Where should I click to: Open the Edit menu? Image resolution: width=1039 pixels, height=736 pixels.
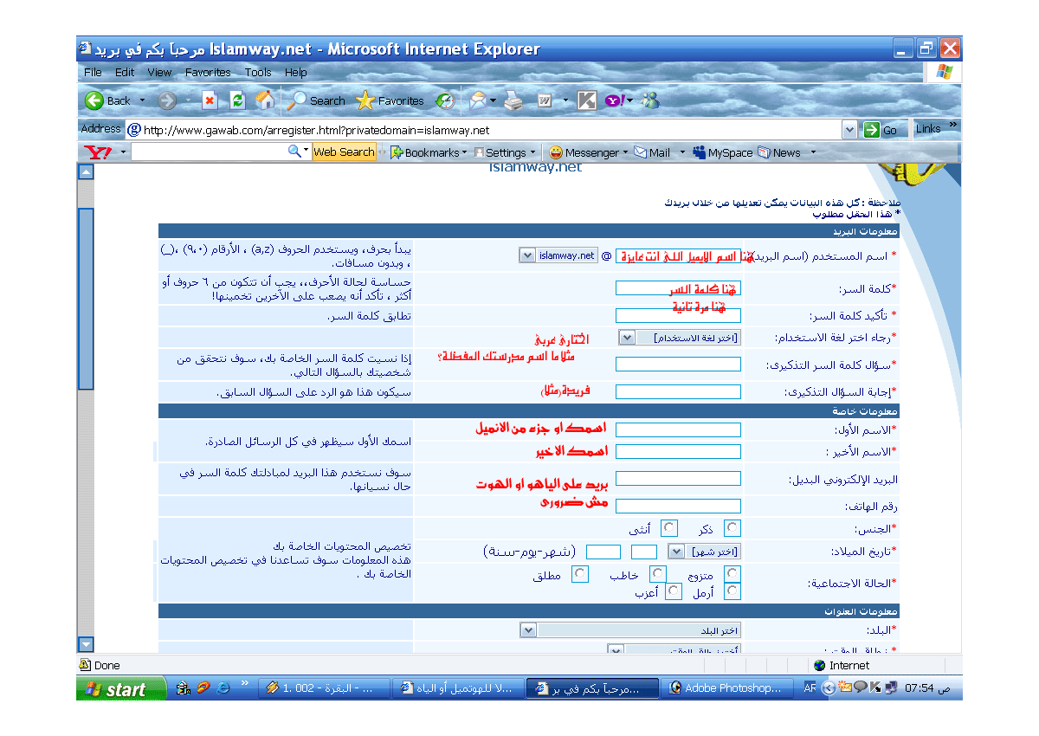point(125,73)
